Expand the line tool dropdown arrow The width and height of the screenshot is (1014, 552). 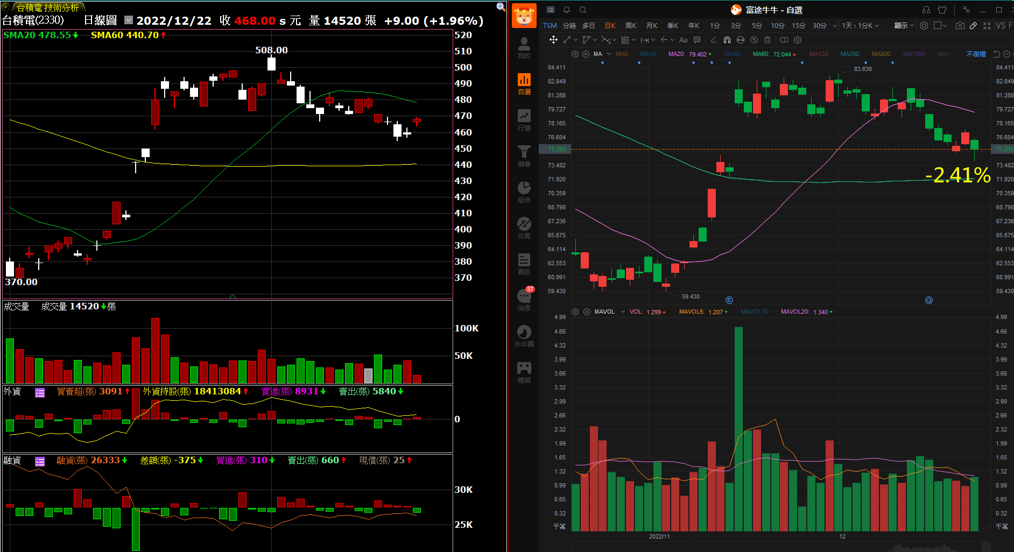(575, 40)
